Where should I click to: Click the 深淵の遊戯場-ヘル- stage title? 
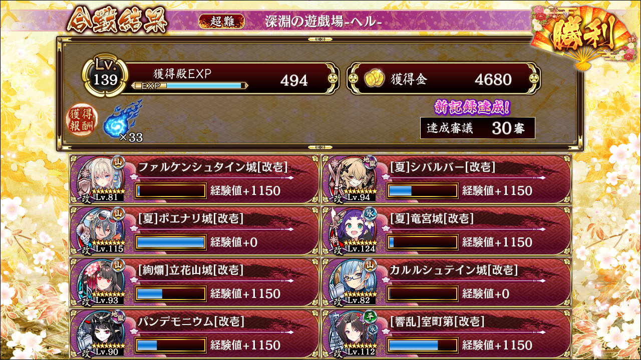click(x=324, y=21)
